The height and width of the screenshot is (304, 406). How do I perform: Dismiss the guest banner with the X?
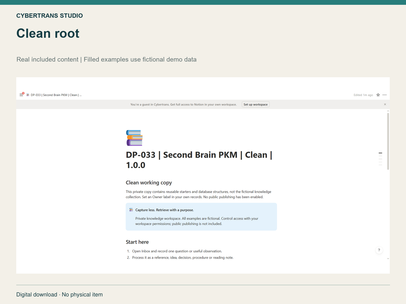[x=385, y=104]
